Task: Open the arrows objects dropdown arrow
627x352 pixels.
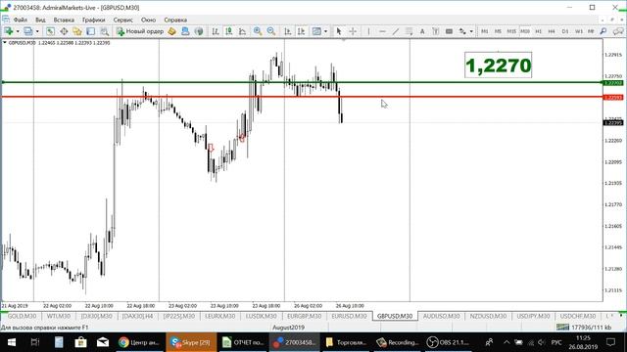Action: coord(471,31)
